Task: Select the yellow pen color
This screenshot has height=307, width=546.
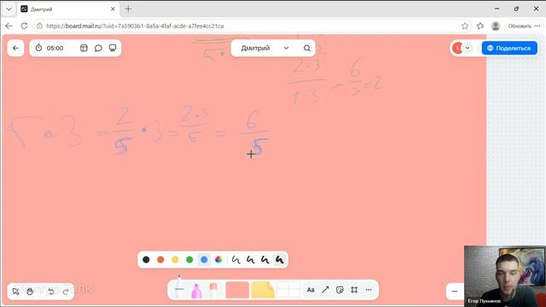Action: pos(175,259)
